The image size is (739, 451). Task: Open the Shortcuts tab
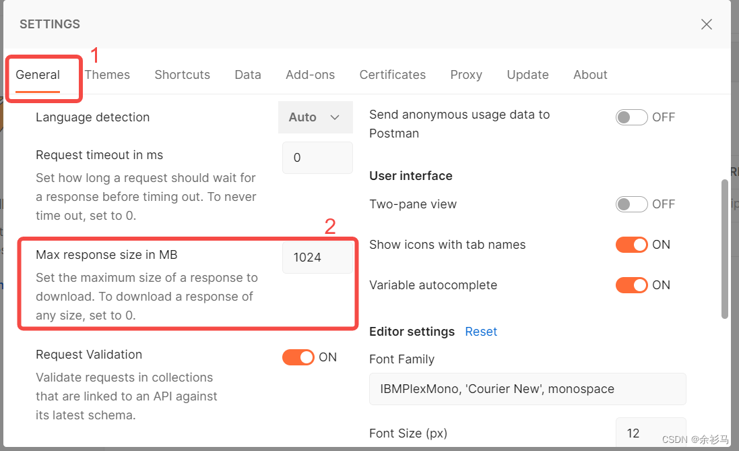183,75
